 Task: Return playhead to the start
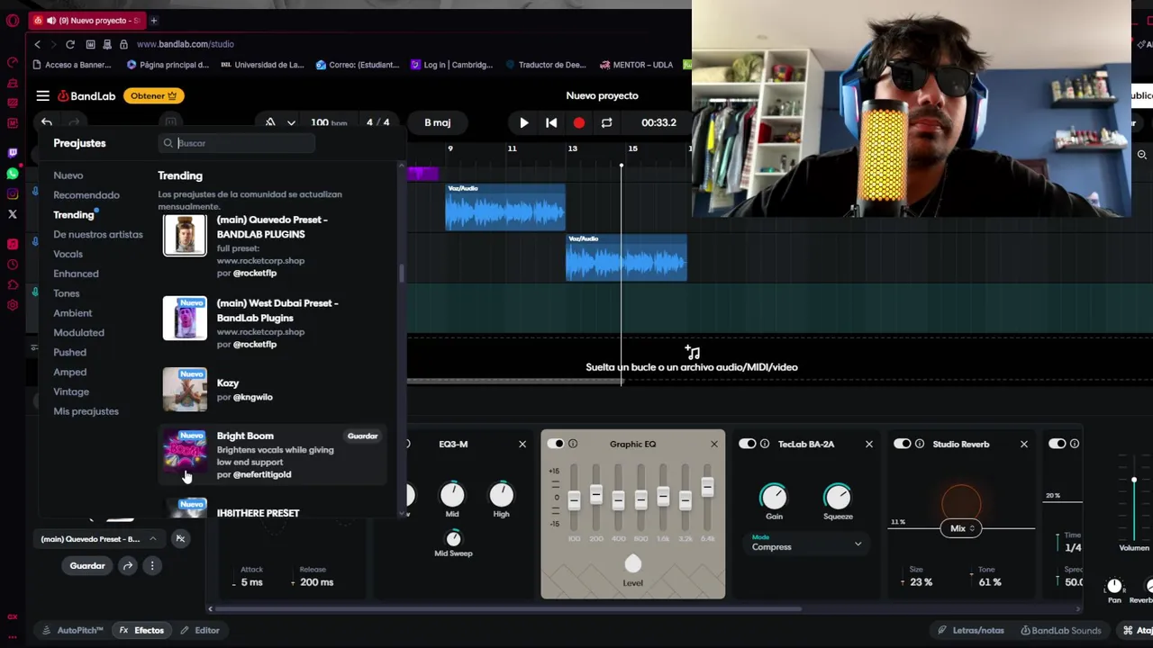coord(551,122)
